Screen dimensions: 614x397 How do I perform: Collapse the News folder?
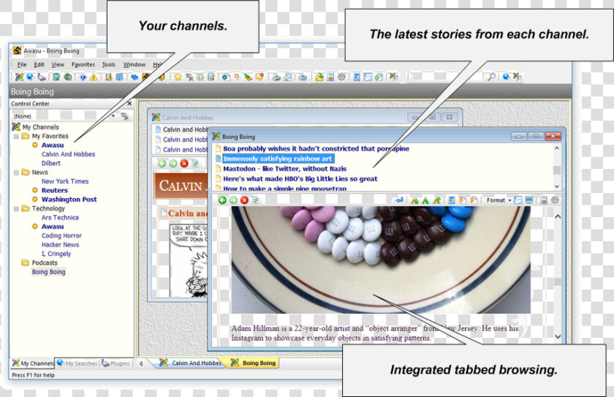16,173
